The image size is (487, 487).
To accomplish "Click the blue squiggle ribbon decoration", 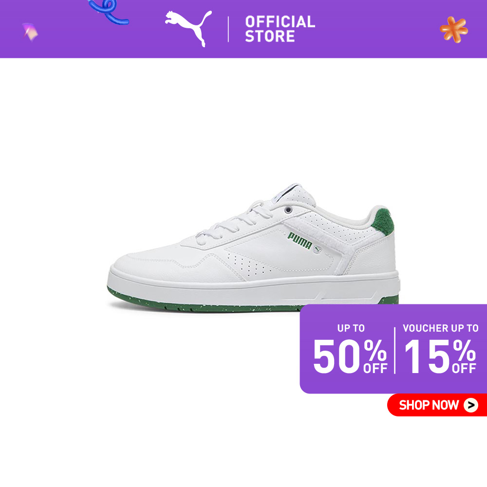I will click(109, 12).
